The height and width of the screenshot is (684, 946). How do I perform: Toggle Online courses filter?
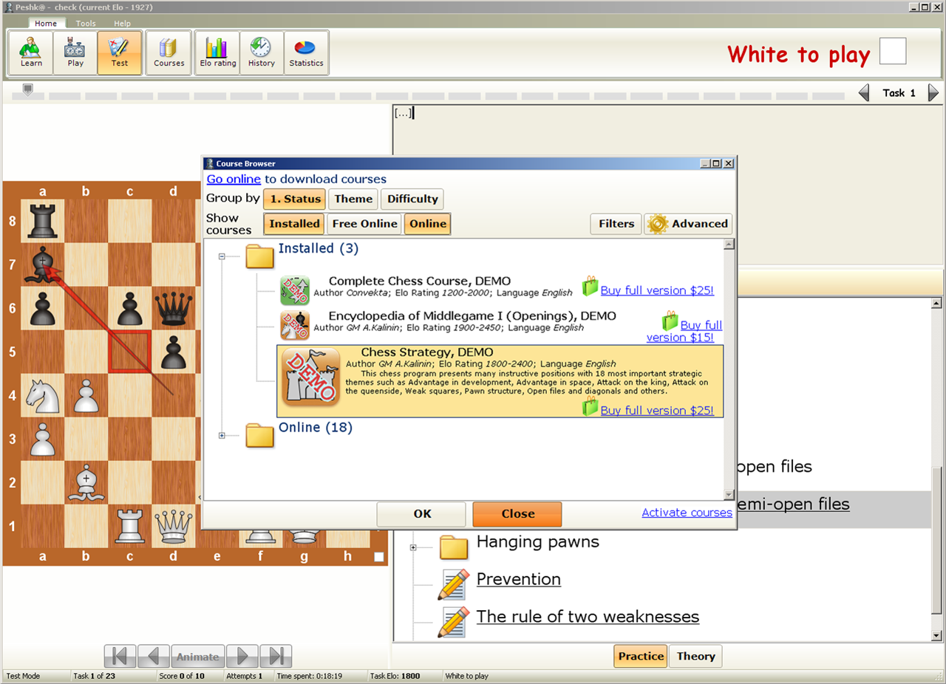point(428,224)
